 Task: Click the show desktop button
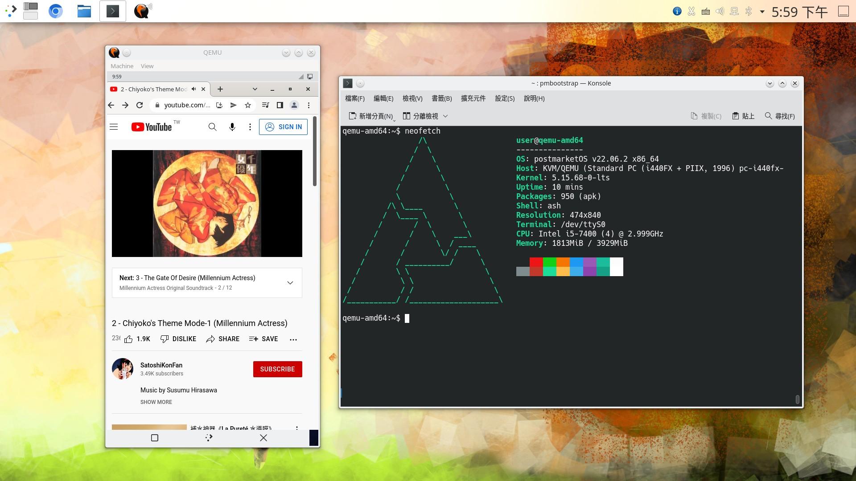tap(844, 12)
